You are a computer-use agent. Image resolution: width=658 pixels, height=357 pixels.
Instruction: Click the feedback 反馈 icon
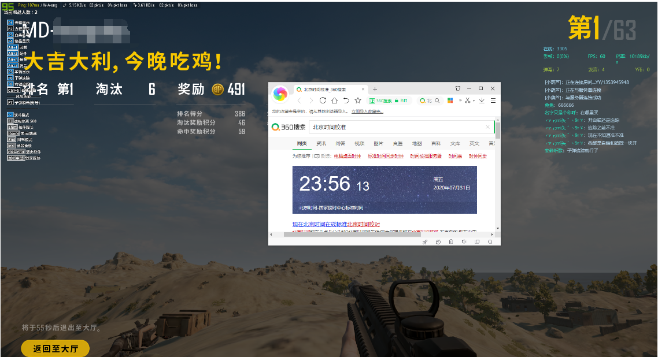click(317, 157)
